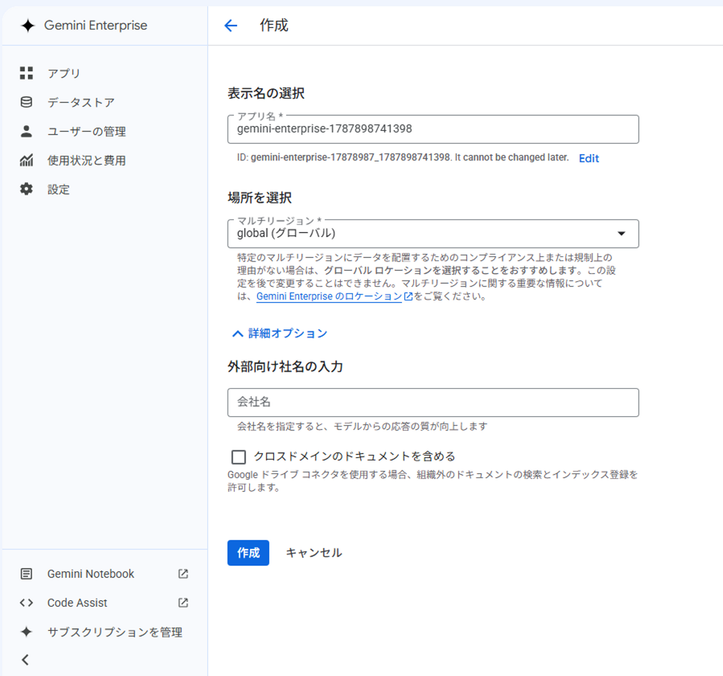Screen dimensions: 723x676
Task: Click the サブスクリプションを管理 sparkle icon
Action: pos(27,632)
